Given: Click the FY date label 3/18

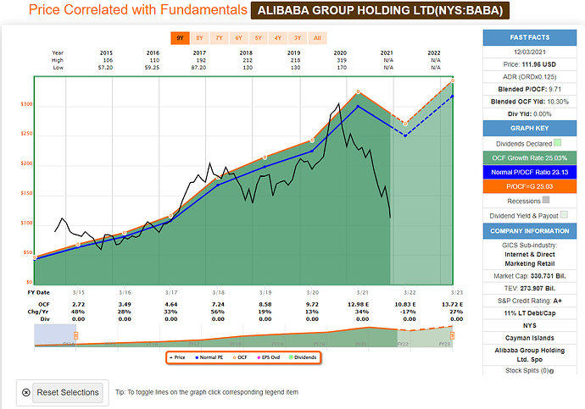Looking at the screenshot, I should [x=218, y=293].
